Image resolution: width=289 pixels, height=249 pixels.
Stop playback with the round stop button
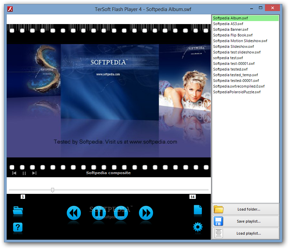tap(121, 213)
